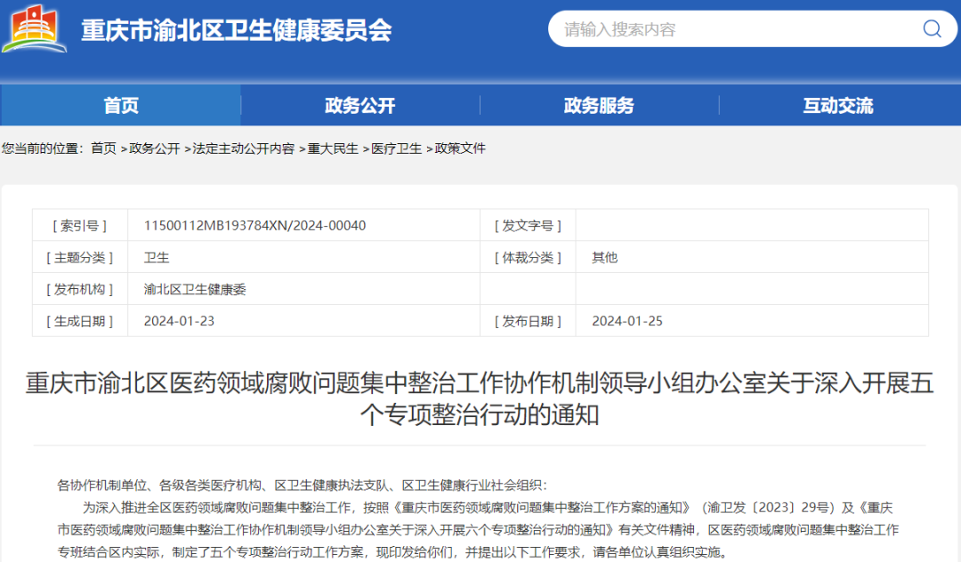Click the 发布机构 label cell
This screenshot has width=961, height=562.
[x=80, y=289]
